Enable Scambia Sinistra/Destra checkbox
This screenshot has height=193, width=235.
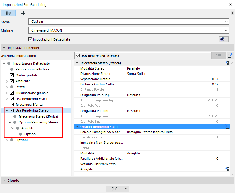pos(129,164)
